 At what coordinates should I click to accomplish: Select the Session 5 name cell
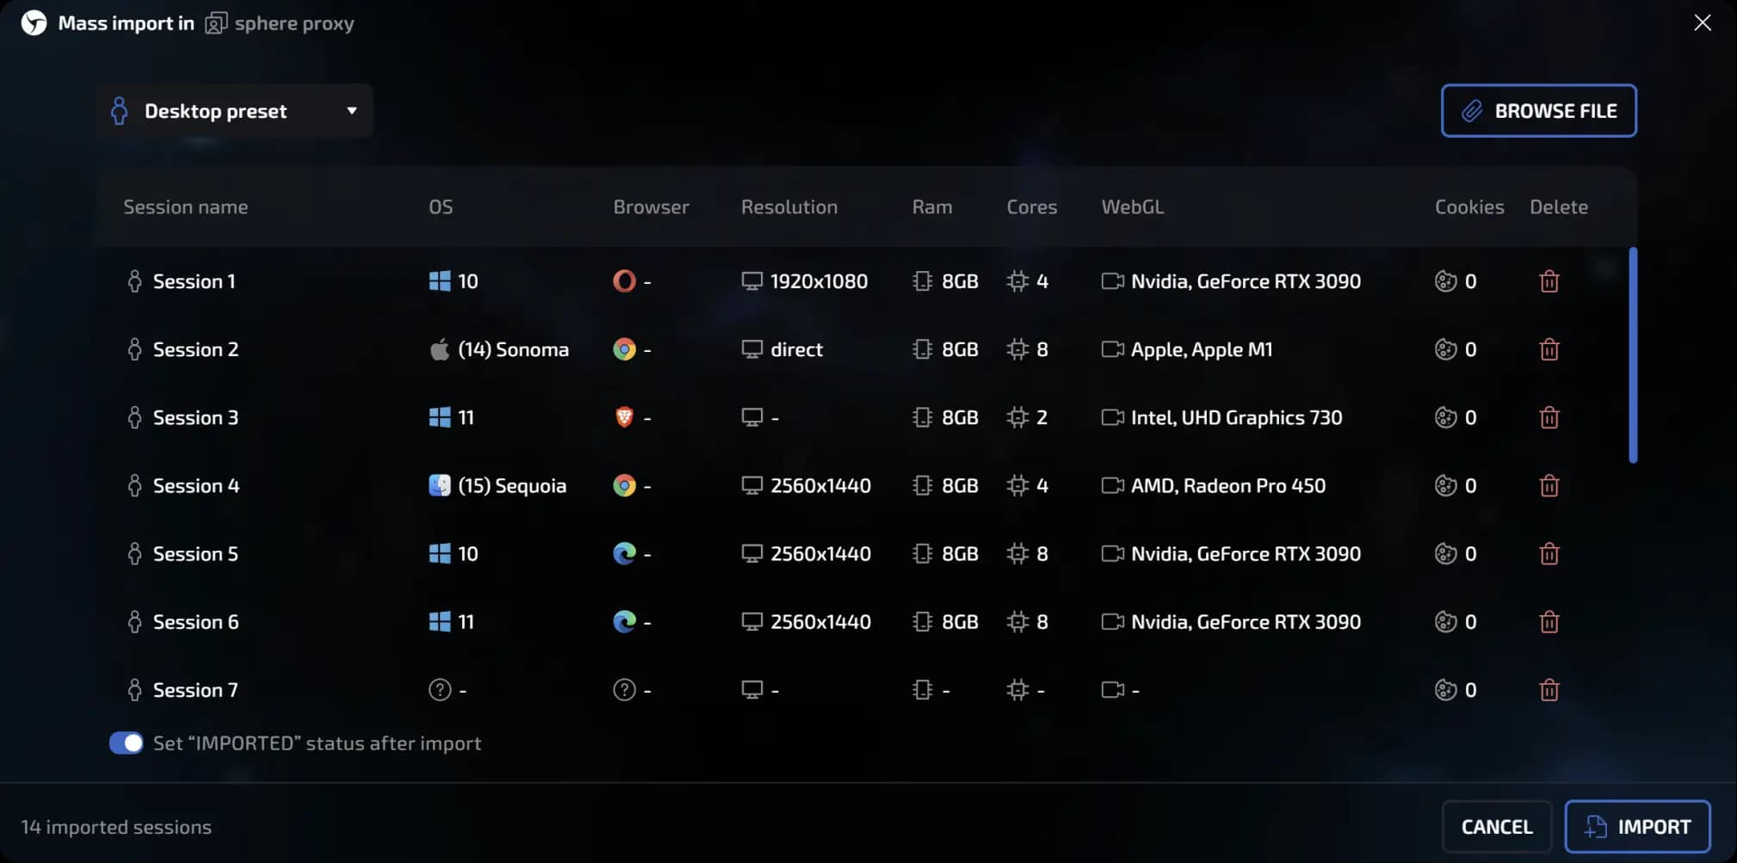(x=195, y=553)
